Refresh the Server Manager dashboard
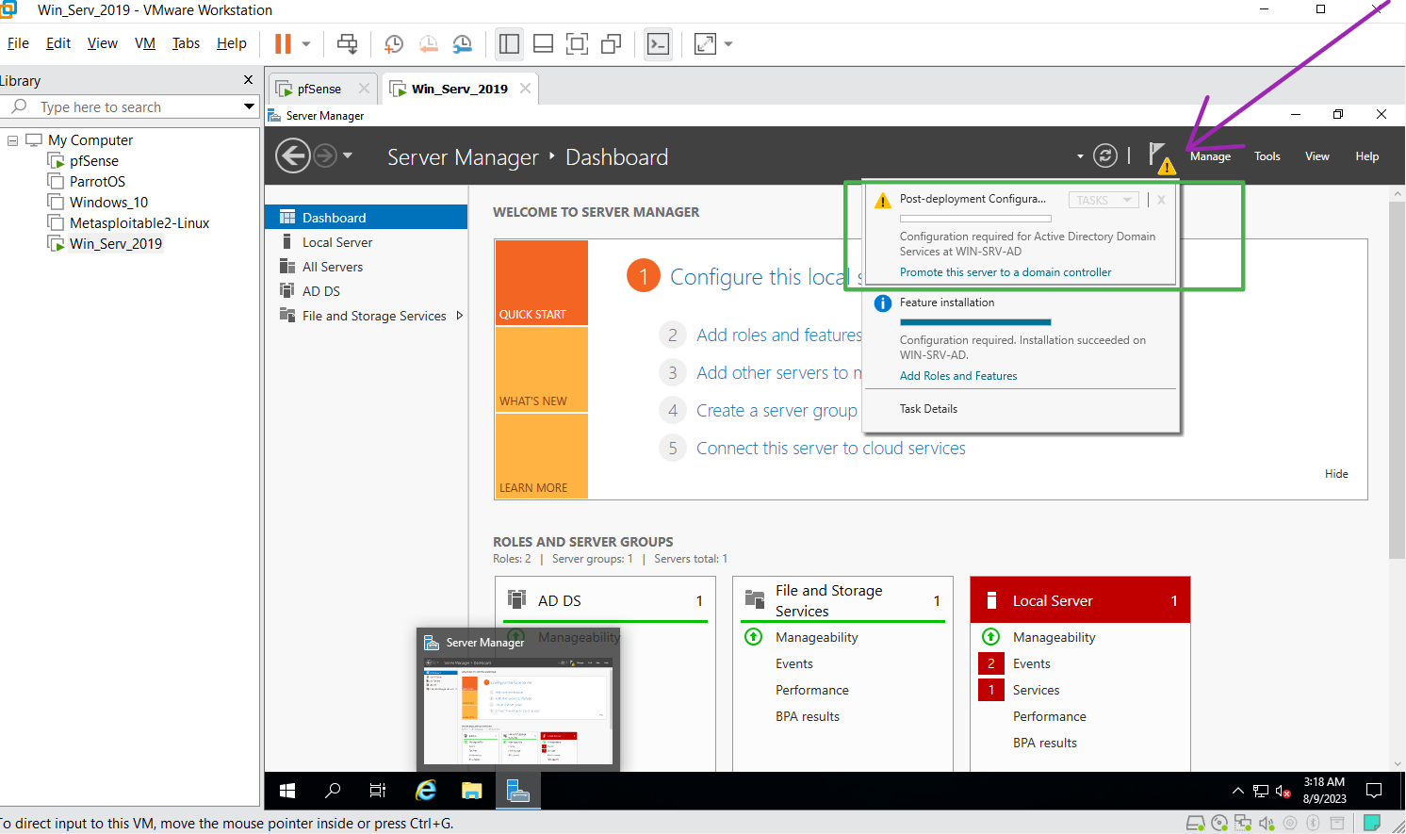This screenshot has width=1406, height=834. point(1105,155)
